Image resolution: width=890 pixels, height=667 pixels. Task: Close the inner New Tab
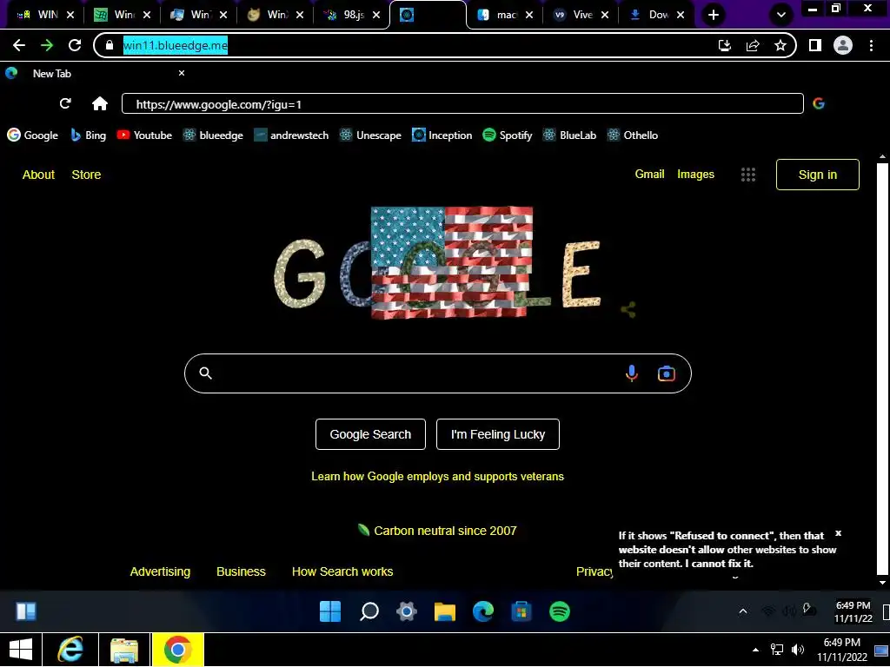click(182, 73)
